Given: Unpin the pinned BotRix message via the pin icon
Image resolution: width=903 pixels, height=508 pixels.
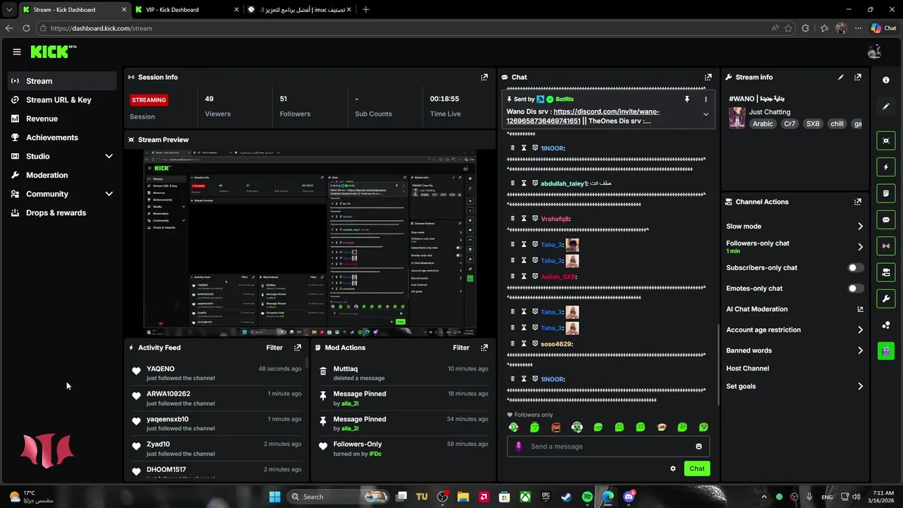Looking at the screenshot, I should pos(686,99).
